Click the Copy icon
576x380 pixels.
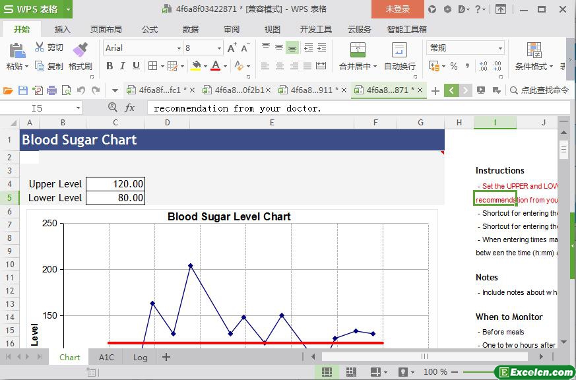(40, 66)
